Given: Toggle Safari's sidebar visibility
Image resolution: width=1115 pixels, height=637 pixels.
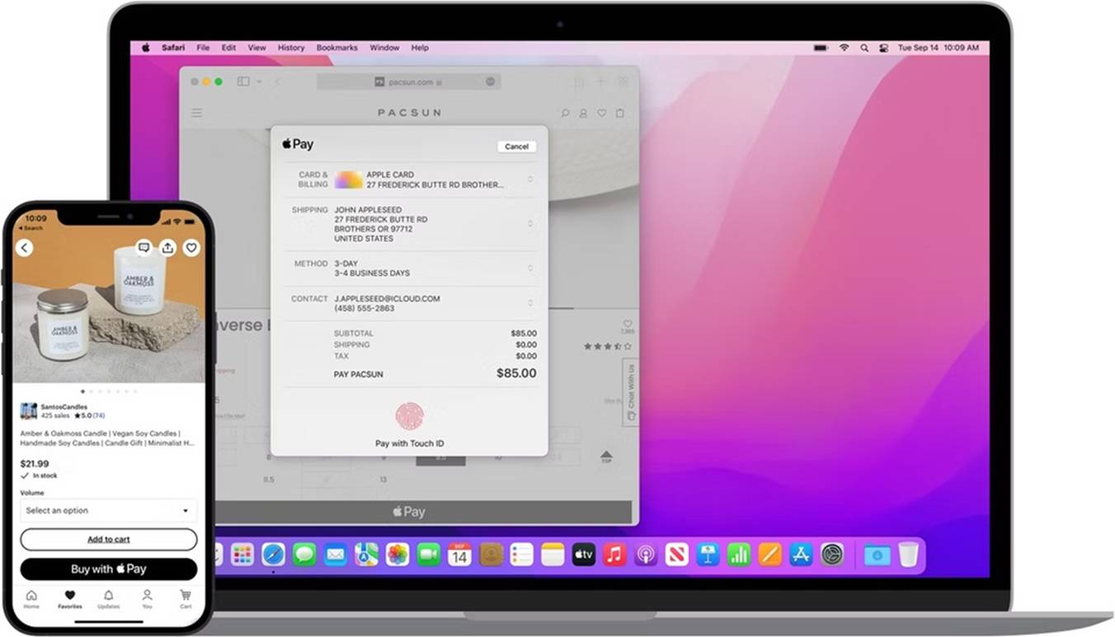Looking at the screenshot, I should tap(242, 82).
